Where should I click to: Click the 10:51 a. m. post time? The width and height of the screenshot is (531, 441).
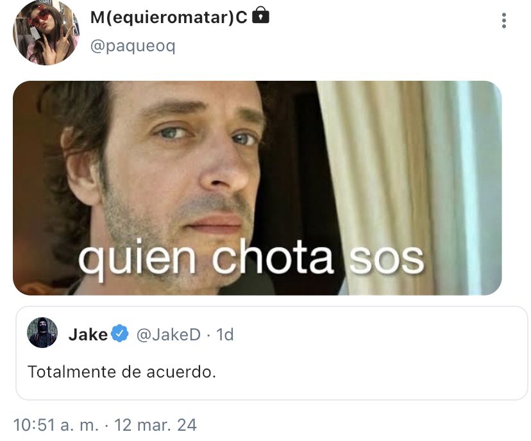pyautogui.click(x=56, y=425)
